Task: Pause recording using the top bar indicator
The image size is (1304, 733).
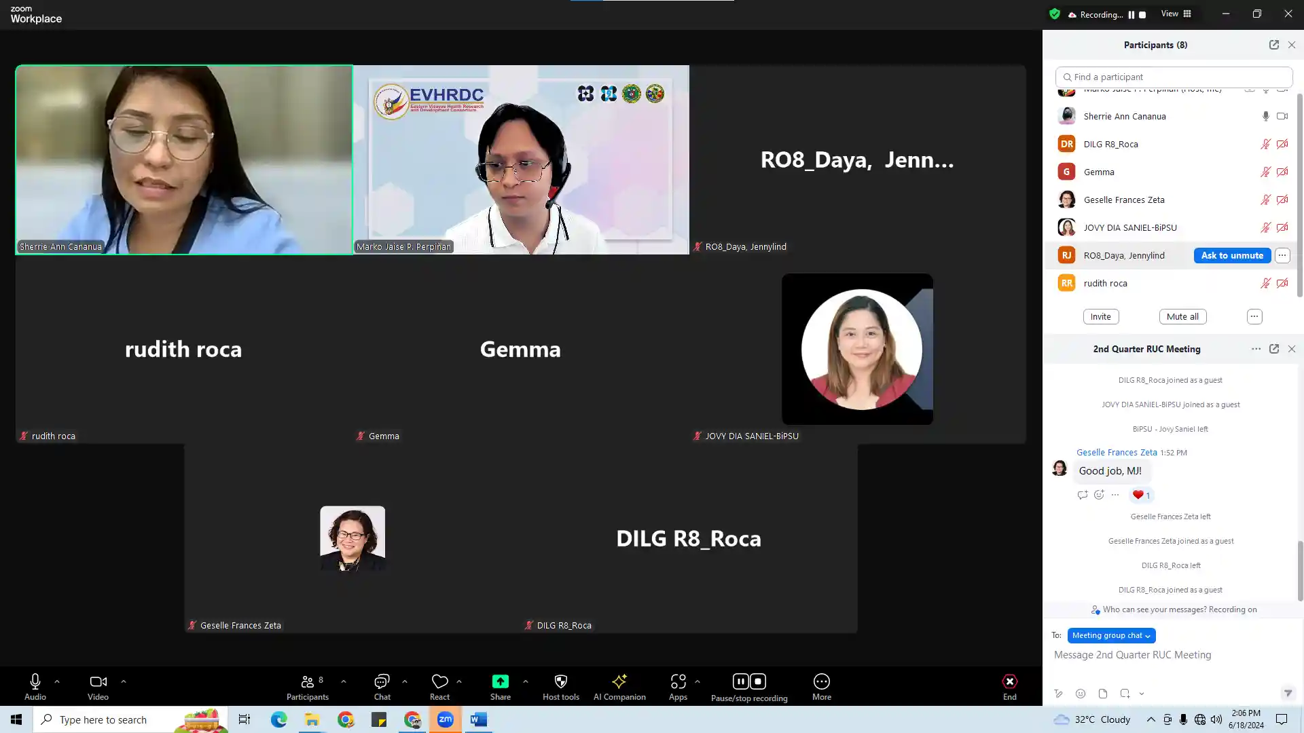Action: pos(1131,15)
